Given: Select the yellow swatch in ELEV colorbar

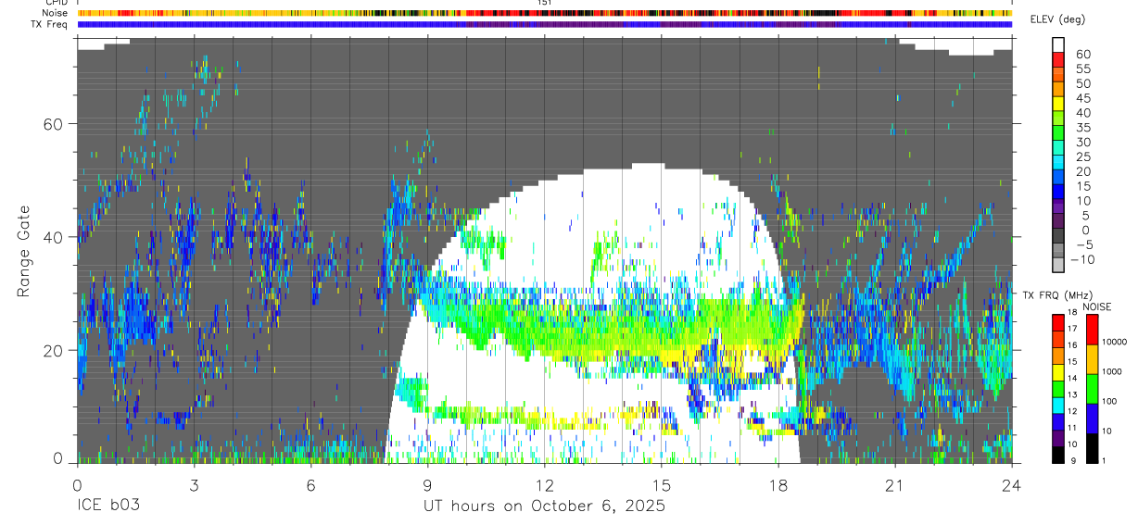Looking at the screenshot, I should (x=1058, y=103).
